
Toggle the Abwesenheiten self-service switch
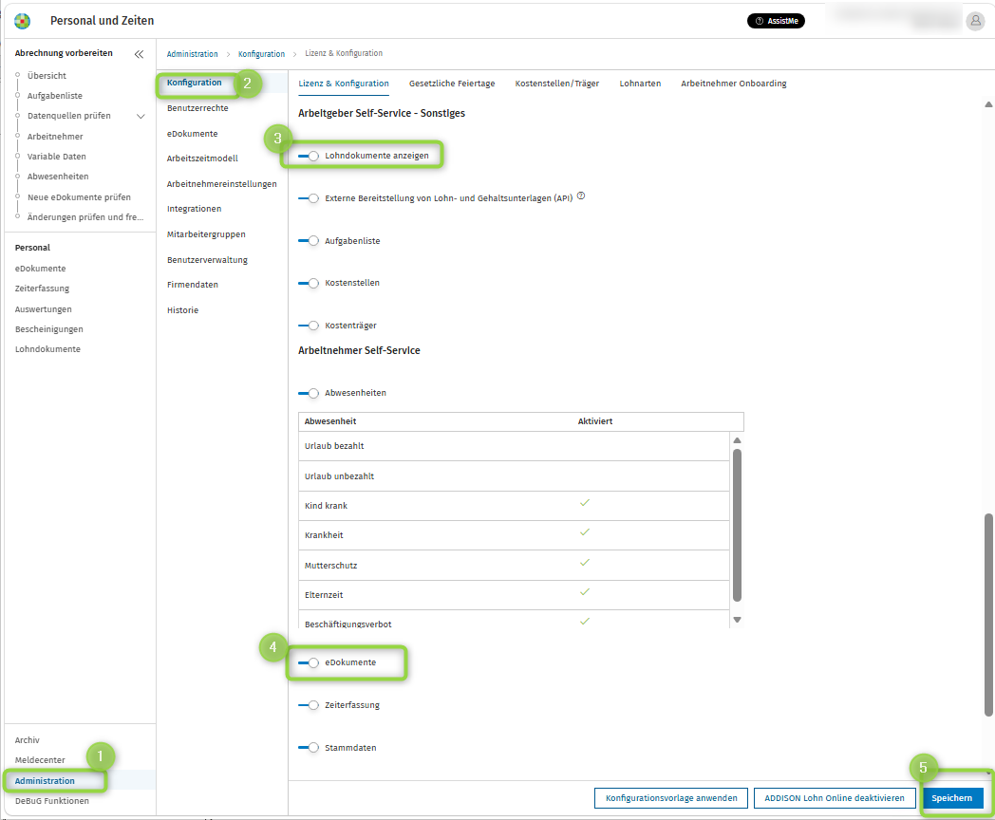(x=309, y=393)
